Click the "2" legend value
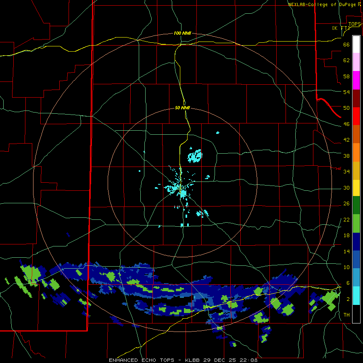 pyautogui.click(x=348, y=299)
